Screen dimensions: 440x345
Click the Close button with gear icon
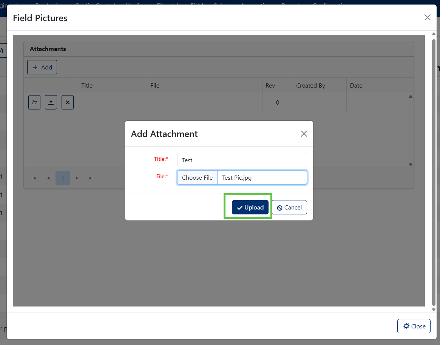coord(414,326)
